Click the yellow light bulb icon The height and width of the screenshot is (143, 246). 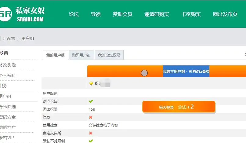(91, 83)
